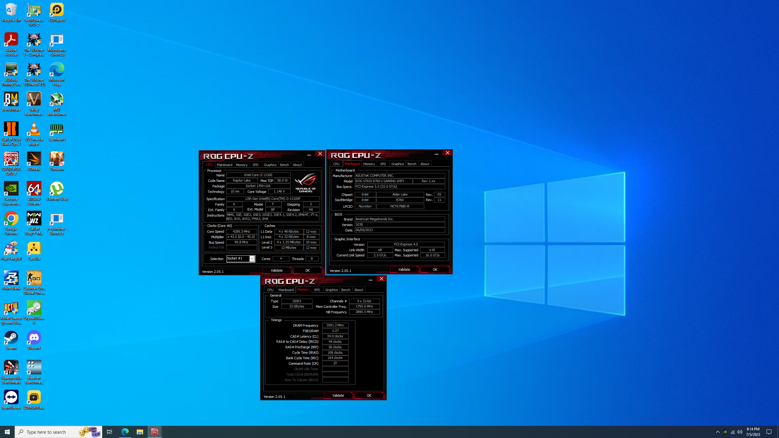Open Task View on taskbar

110,432
